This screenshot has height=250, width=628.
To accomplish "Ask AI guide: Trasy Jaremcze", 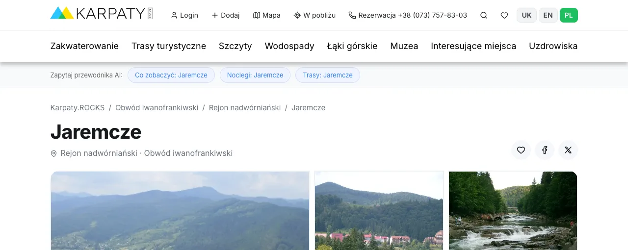I will pos(328,75).
